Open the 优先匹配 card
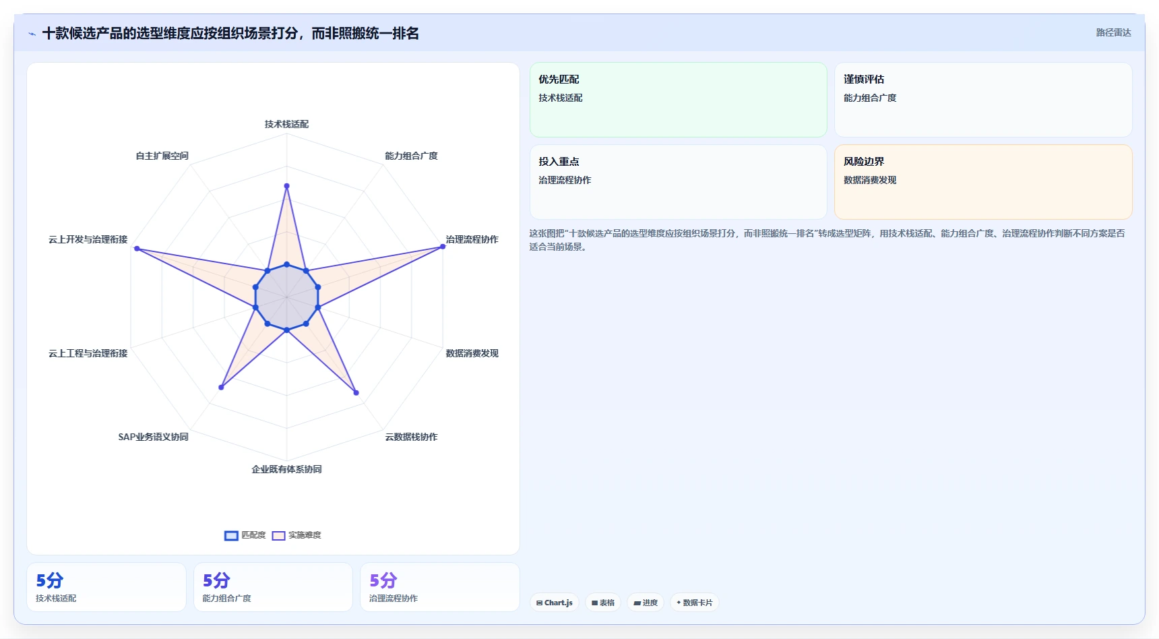 [678, 100]
